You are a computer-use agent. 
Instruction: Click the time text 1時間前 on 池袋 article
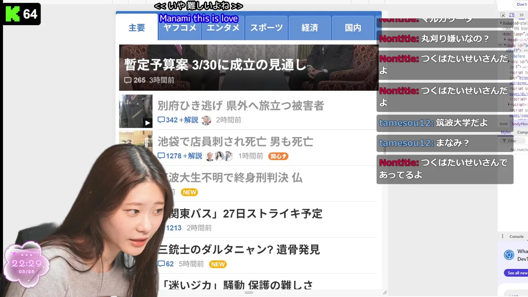(250, 156)
